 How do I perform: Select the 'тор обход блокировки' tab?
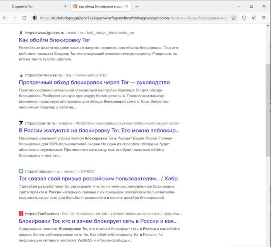[x=101, y=7]
